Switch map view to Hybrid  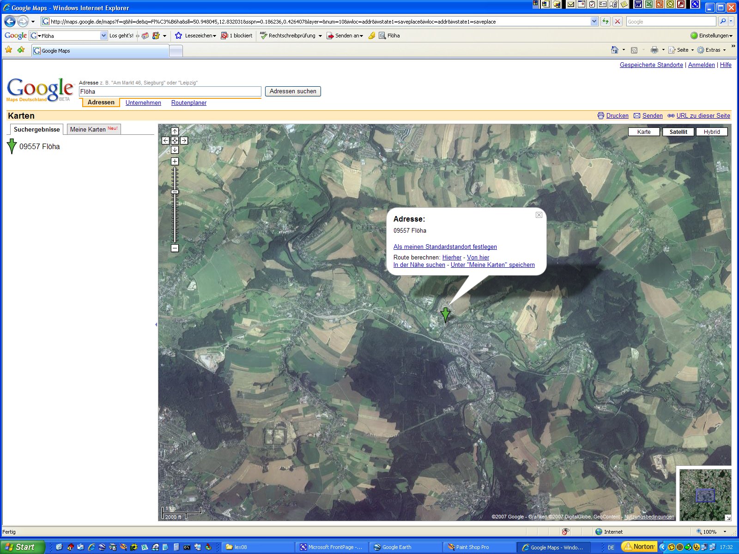coord(712,132)
